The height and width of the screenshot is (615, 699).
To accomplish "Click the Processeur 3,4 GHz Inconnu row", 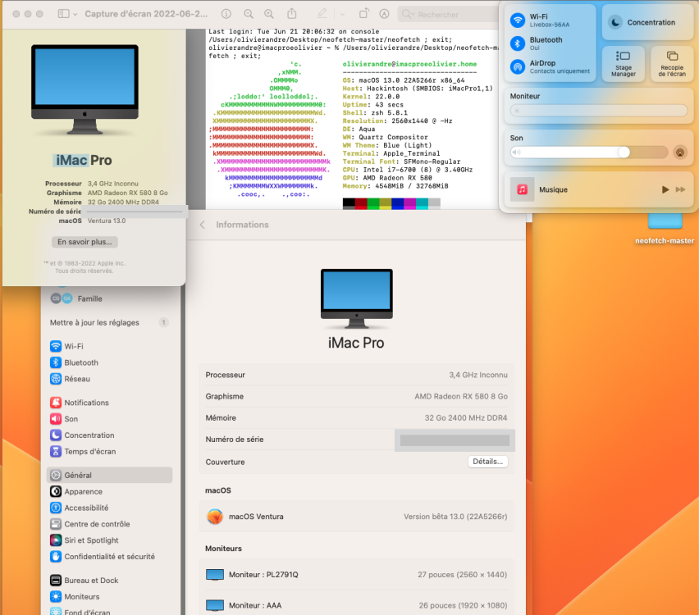I will pos(357,375).
